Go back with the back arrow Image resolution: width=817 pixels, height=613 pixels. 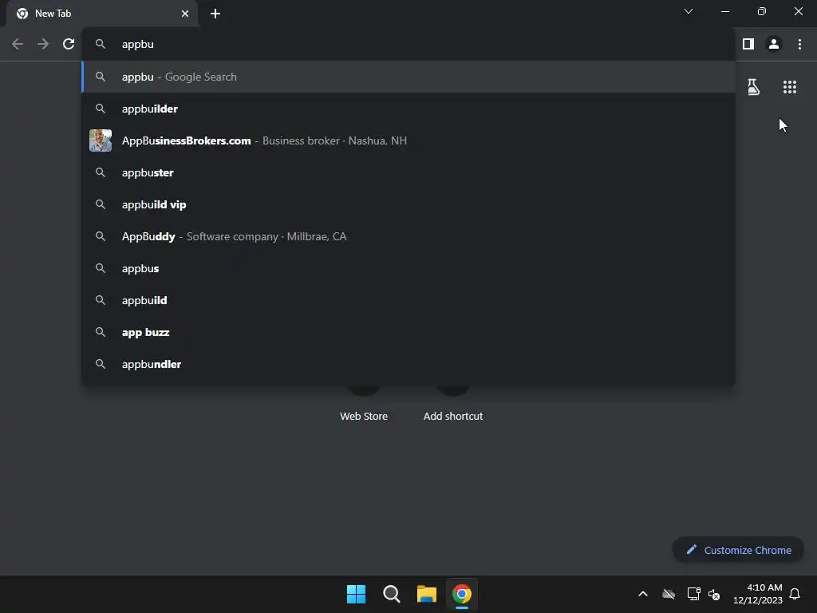point(18,45)
